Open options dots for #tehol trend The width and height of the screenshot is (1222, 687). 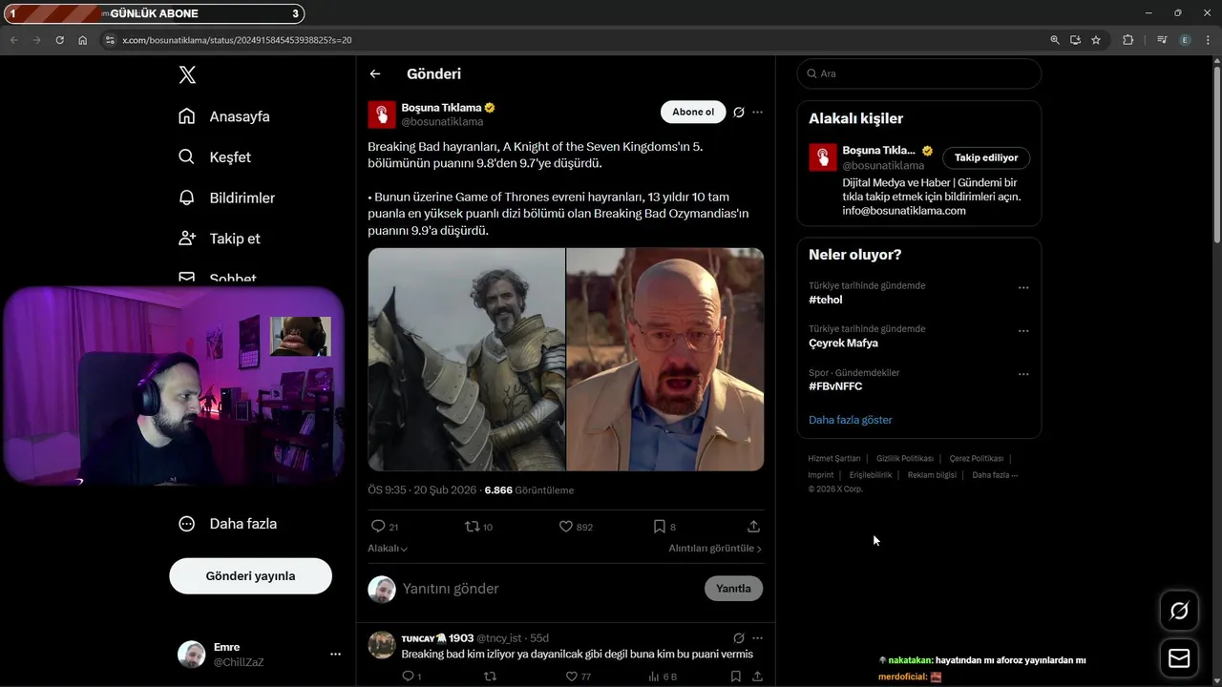(x=1023, y=287)
